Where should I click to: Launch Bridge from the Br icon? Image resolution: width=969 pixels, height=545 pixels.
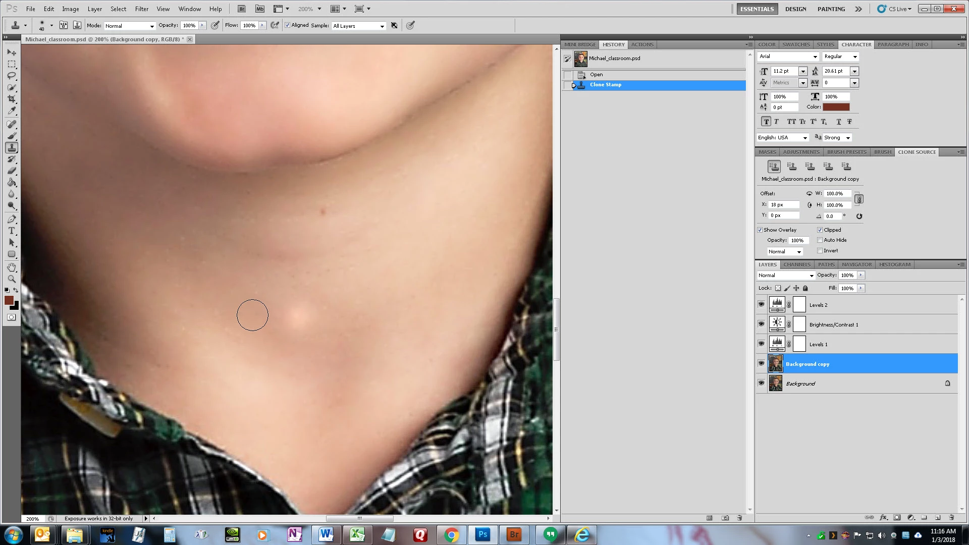click(242, 9)
